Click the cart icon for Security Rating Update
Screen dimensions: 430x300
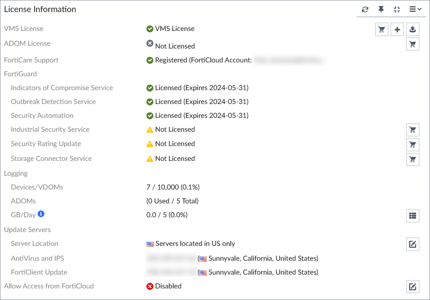click(413, 145)
